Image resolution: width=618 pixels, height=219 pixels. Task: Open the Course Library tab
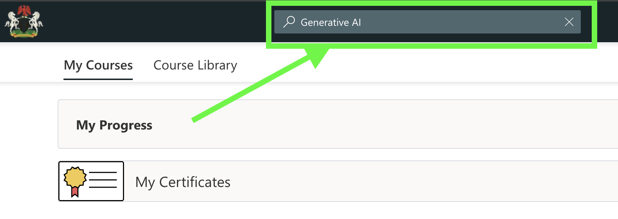pyautogui.click(x=195, y=65)
